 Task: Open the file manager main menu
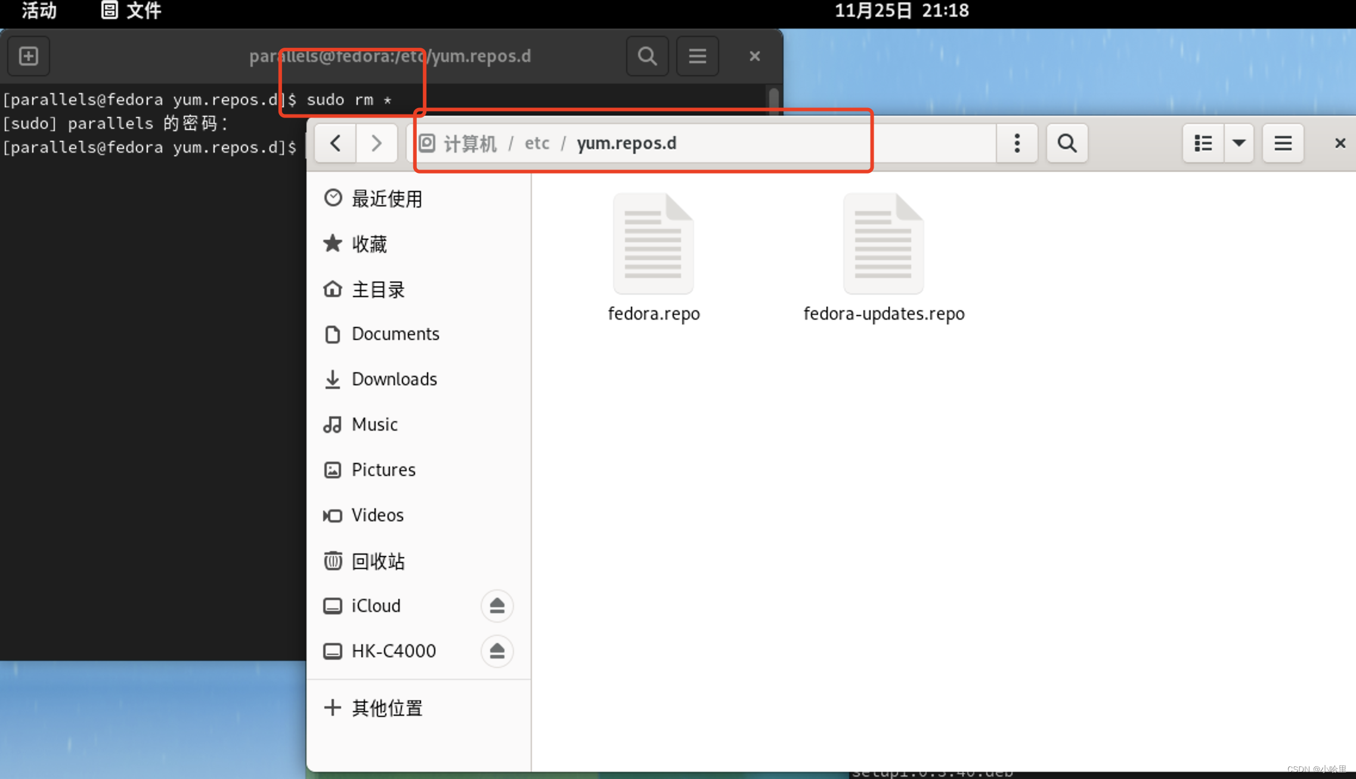point(1283,143)
